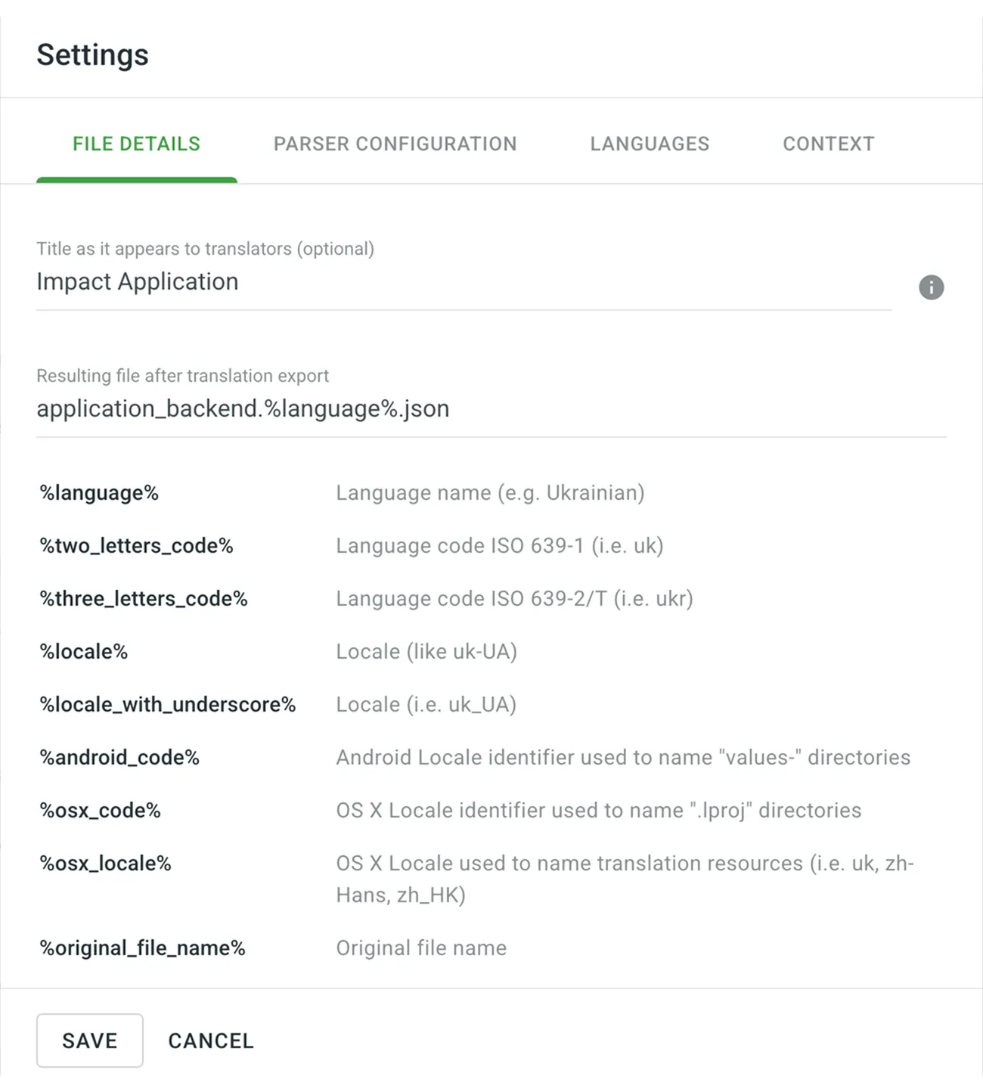Viewport: 983px width, 1092px height.
Task: Open the Languages tab
Action: point(650,144)
